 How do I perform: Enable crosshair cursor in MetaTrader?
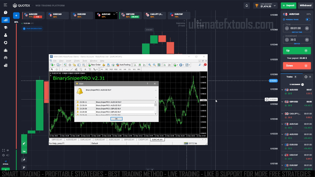tap(57, 69)
